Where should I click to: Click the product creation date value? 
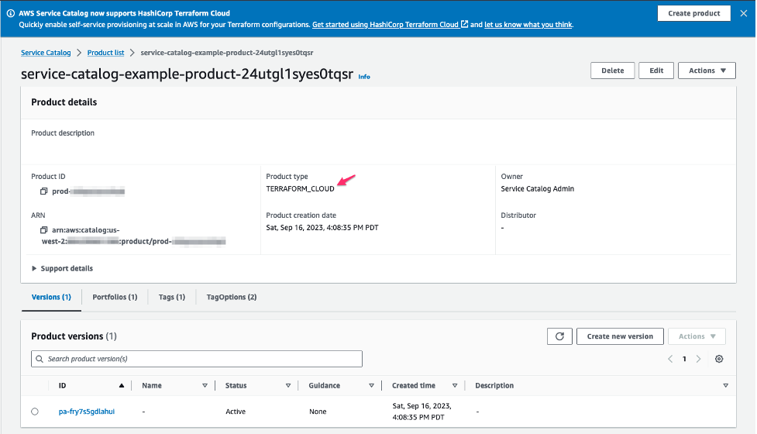322,227
